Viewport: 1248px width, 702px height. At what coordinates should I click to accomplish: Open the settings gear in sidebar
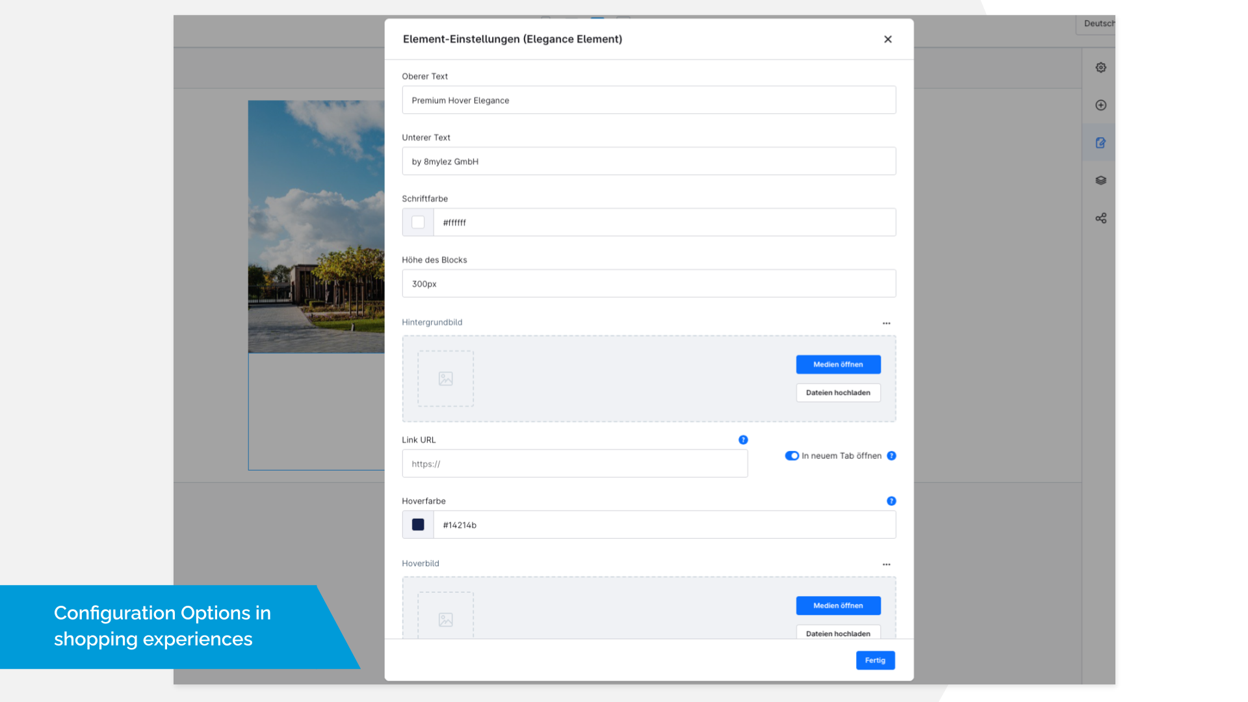1100,68
